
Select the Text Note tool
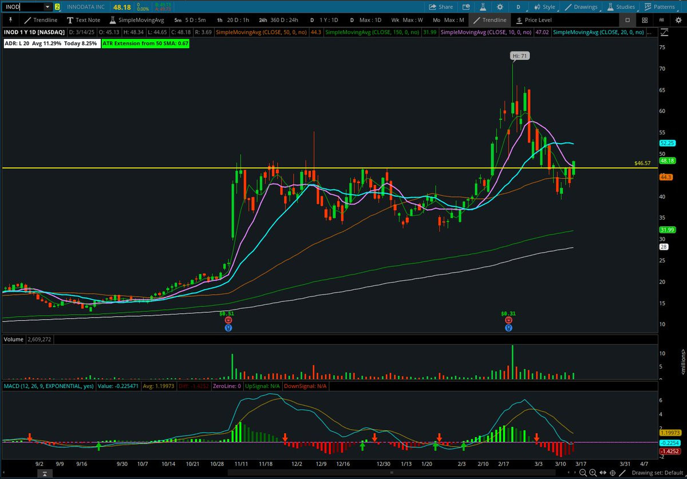(84, 20)
